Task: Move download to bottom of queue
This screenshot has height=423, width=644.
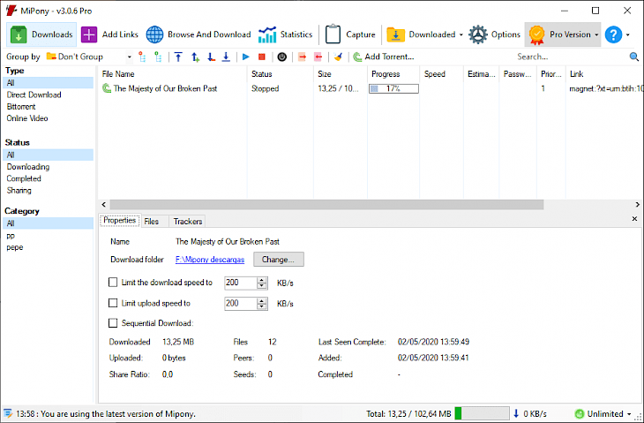Action: coord(226,57)
